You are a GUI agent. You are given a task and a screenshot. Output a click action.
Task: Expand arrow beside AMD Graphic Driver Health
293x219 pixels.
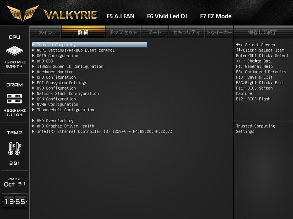[33, 126]
